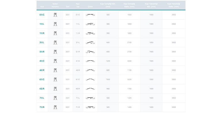Viewport: 223px width, 113px height.
Task: Click the motor position icon for 71/L
Action: (x=55, y=98)
